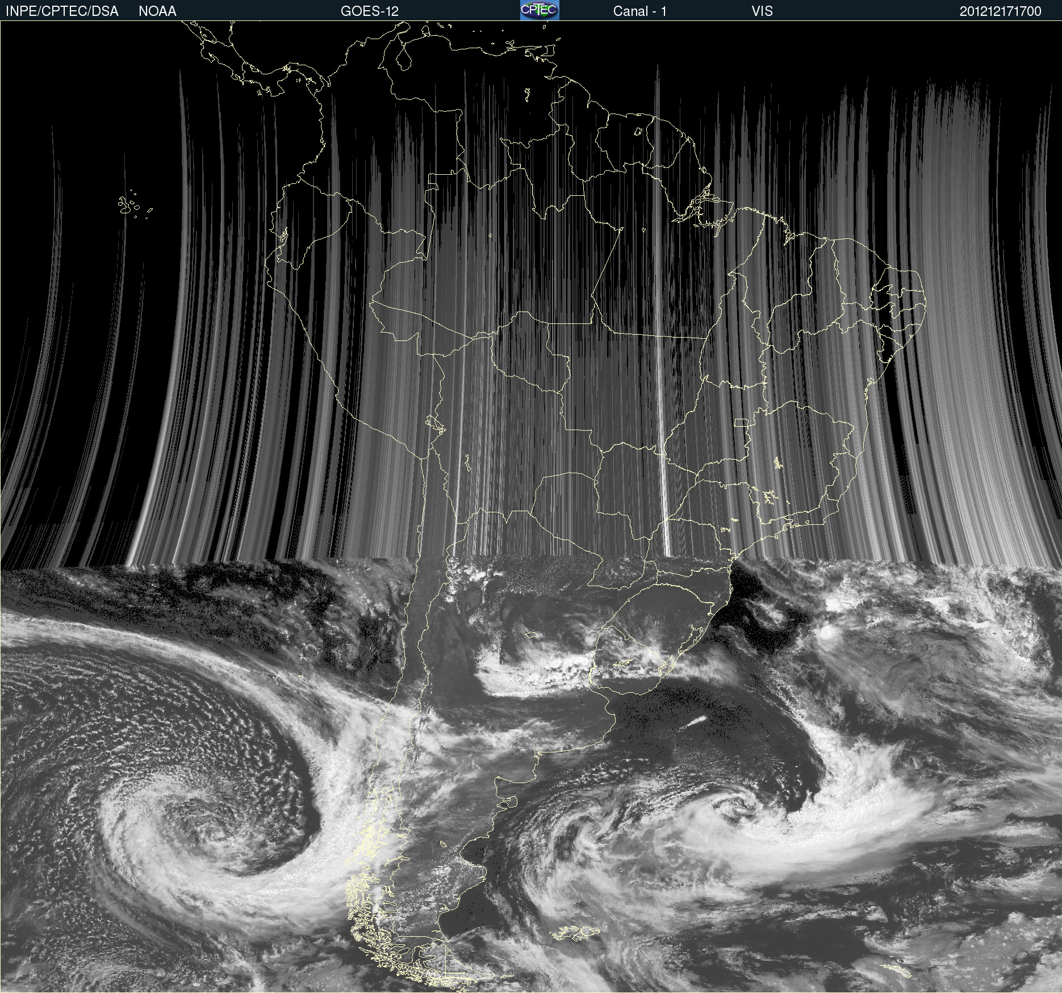Click the "NOAA" label in the header

coord(157,11)
